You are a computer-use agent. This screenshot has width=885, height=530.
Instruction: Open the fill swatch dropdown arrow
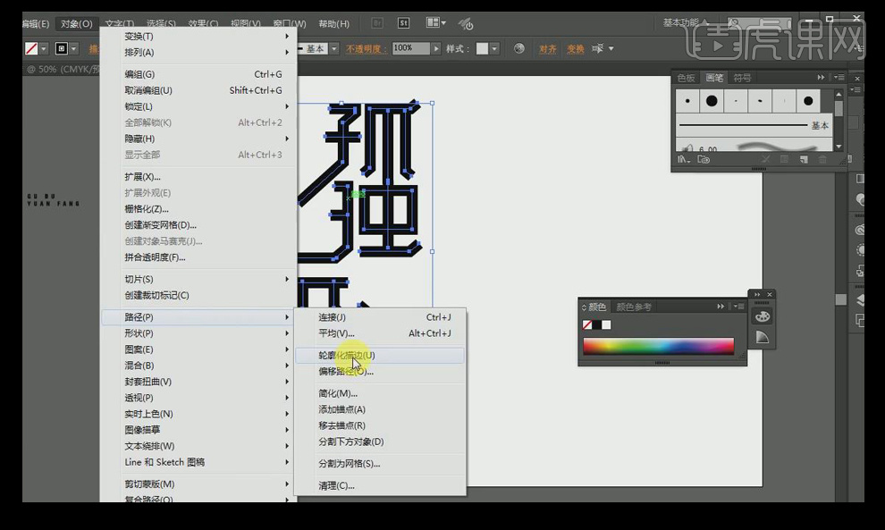tap(44, 48)
